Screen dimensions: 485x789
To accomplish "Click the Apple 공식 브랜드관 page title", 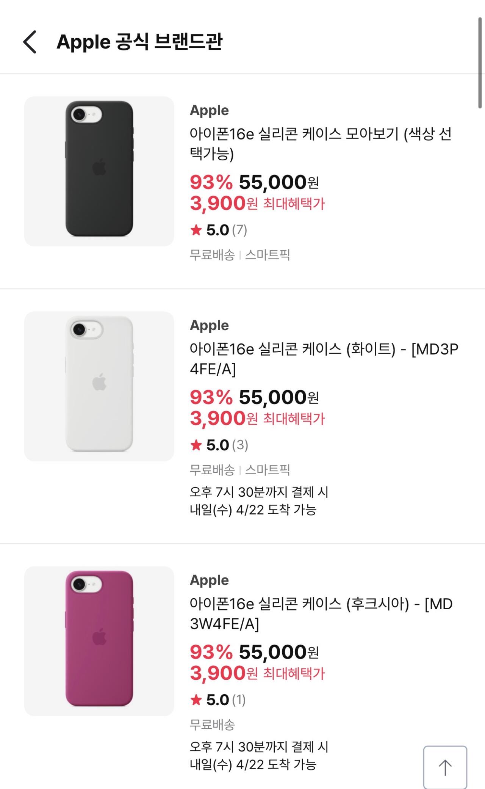I will tap(139, 42).
